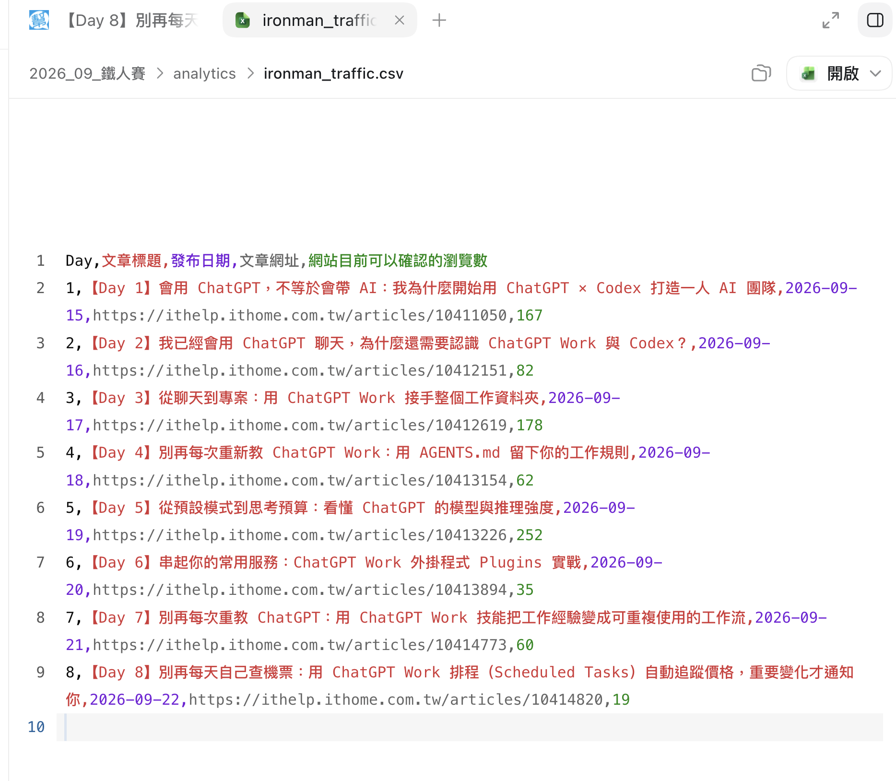Viewport: 896px width, 781px height.
Task: Click the blue document icon on the first tab
Action: pyautogui.click(x=39, y=20)
